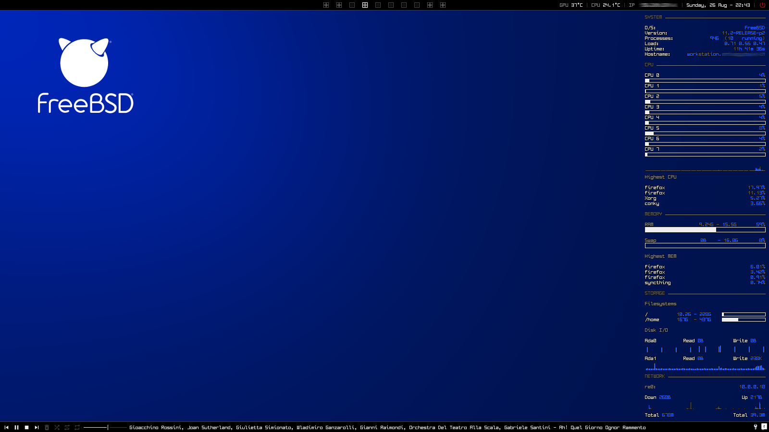
Task: Pause the currently playing music
Action: click(x=16, y=427)
